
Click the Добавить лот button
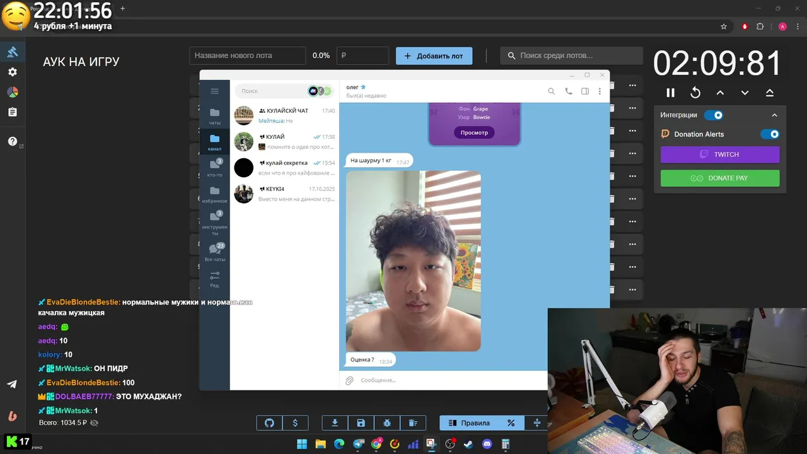pos(434,55)
